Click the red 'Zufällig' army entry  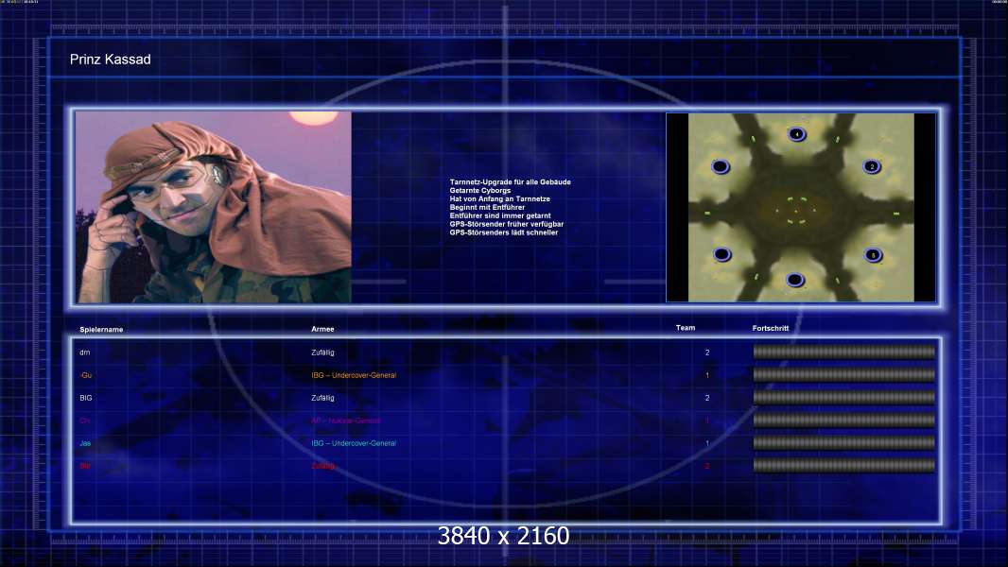tap(322, 466)
